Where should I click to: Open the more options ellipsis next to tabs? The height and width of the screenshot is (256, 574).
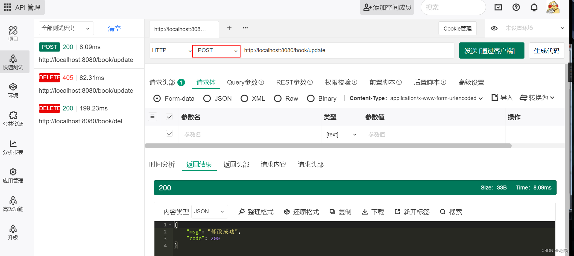pos(245,28)
